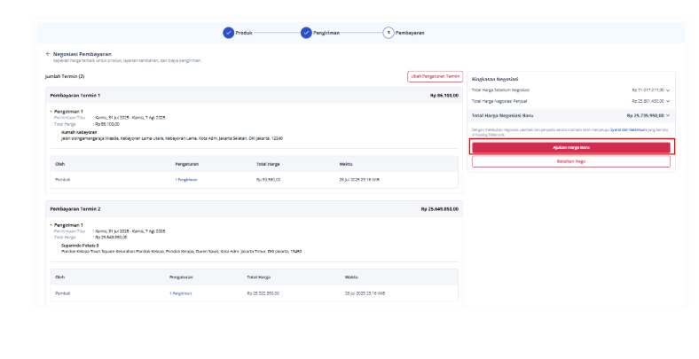This screenshot has height=359, width=699.
Task: Expand Total Harga Sebelum Negosiasi chevron
Action: tap(668, 90)
